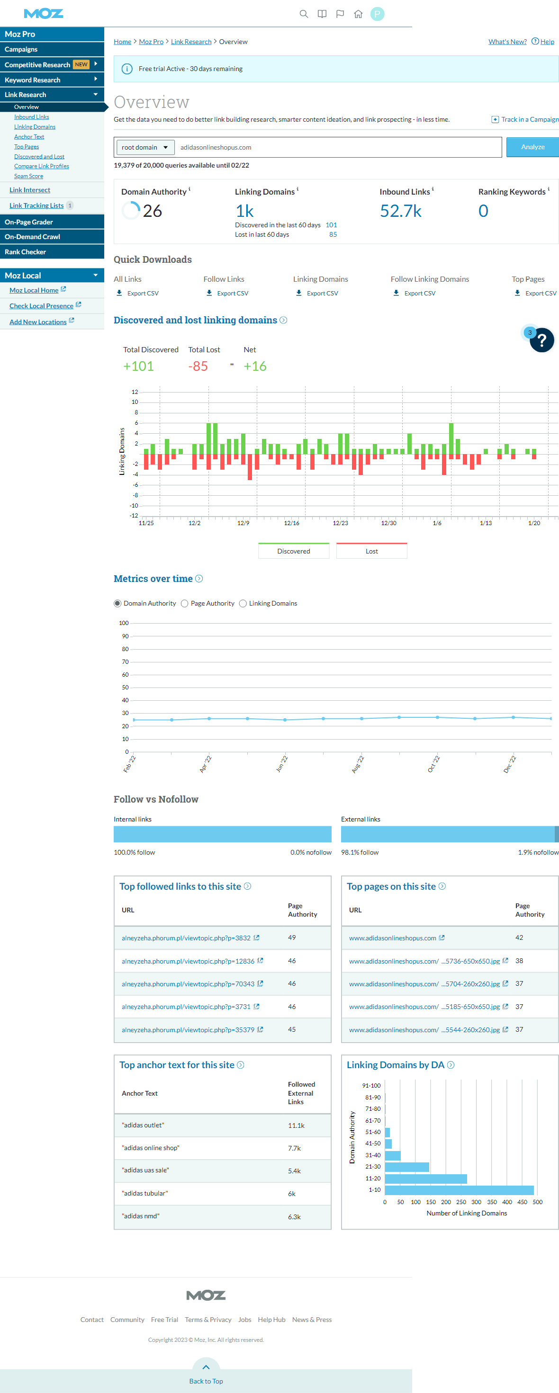Go to Inbound Links in the sidebar

[x=31, y=117]
